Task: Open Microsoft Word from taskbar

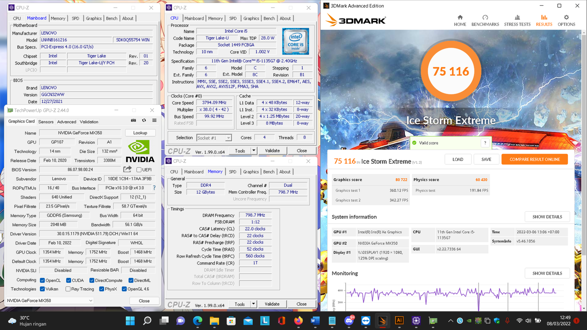Action: coord(315,321)
